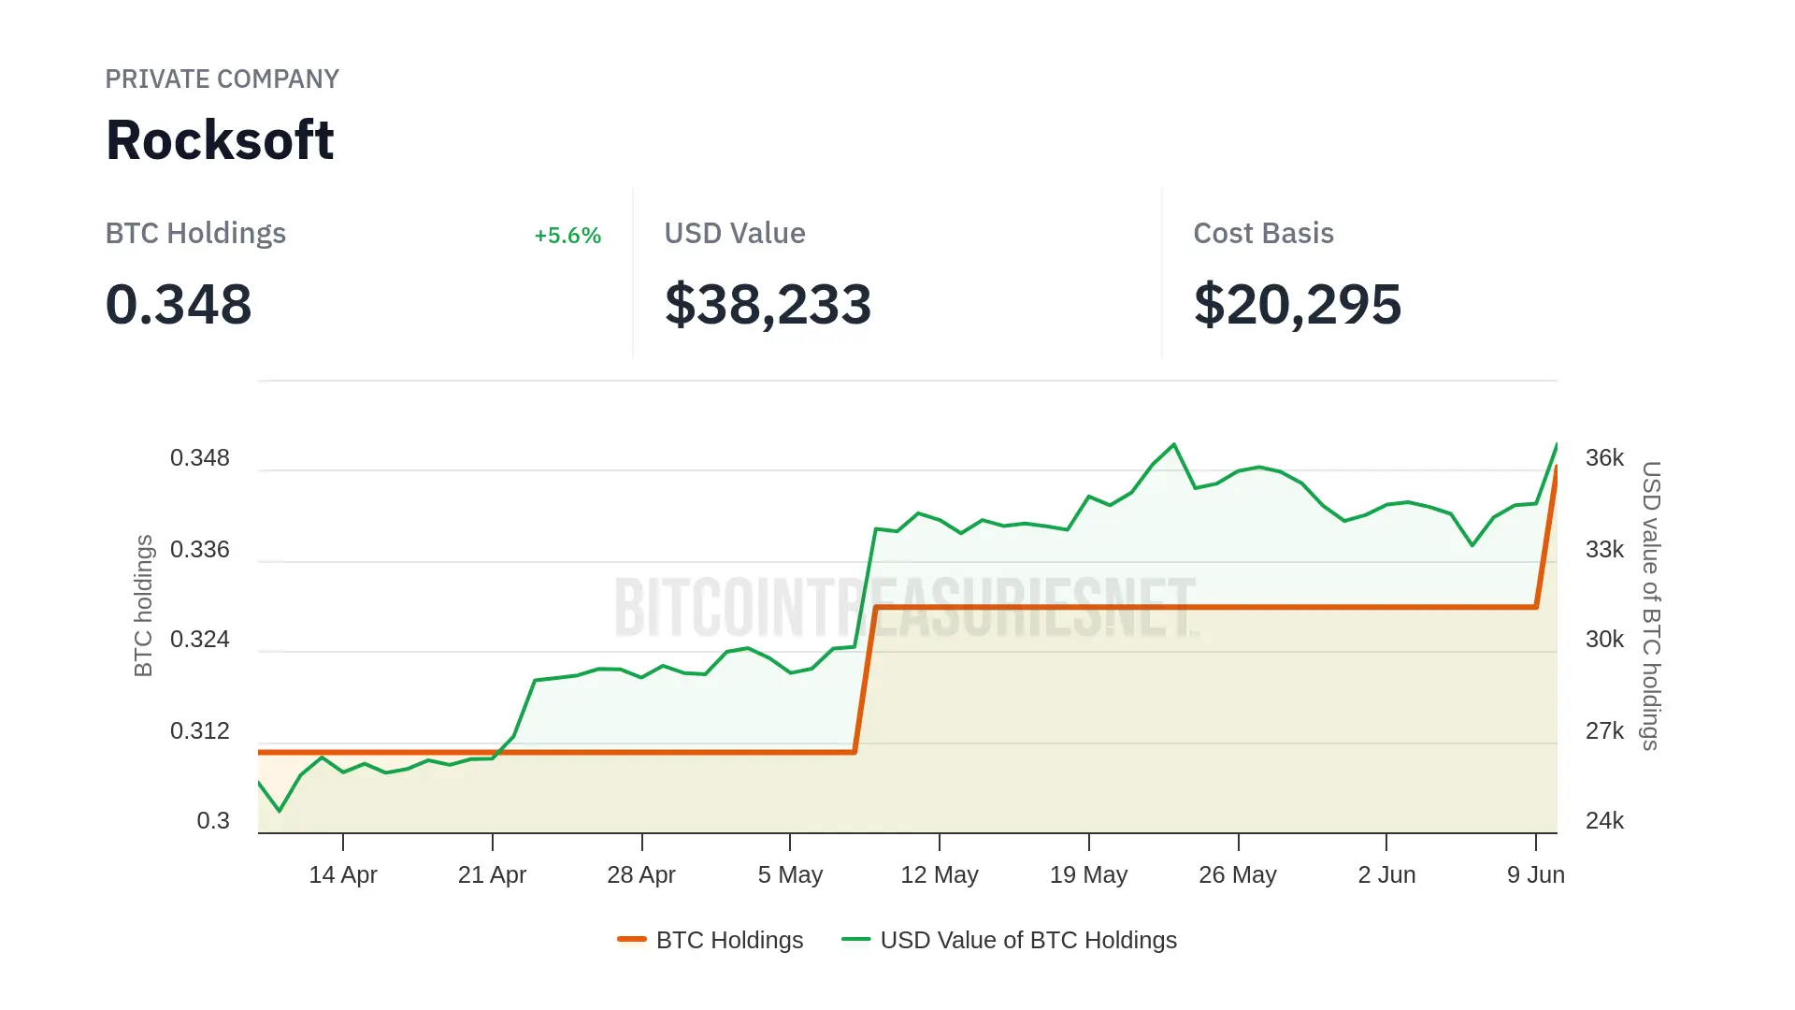This screenshot has width=1795, height=1010.
Task: Click the 5 May date axis label
Action: pyautogui.click(x=790, y=875)
